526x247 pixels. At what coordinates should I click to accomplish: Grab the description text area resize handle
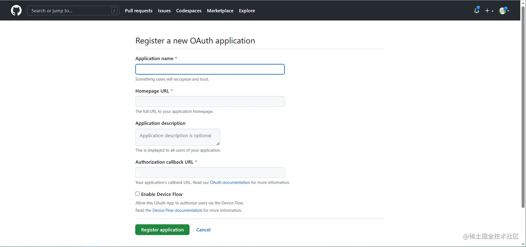[218, 143]
